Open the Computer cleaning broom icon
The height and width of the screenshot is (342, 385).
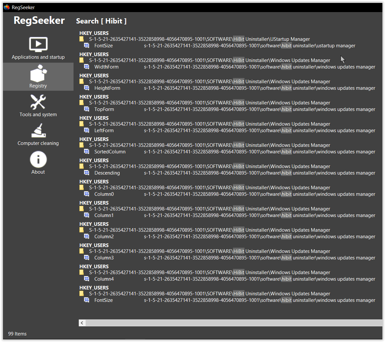click(39, 131)
